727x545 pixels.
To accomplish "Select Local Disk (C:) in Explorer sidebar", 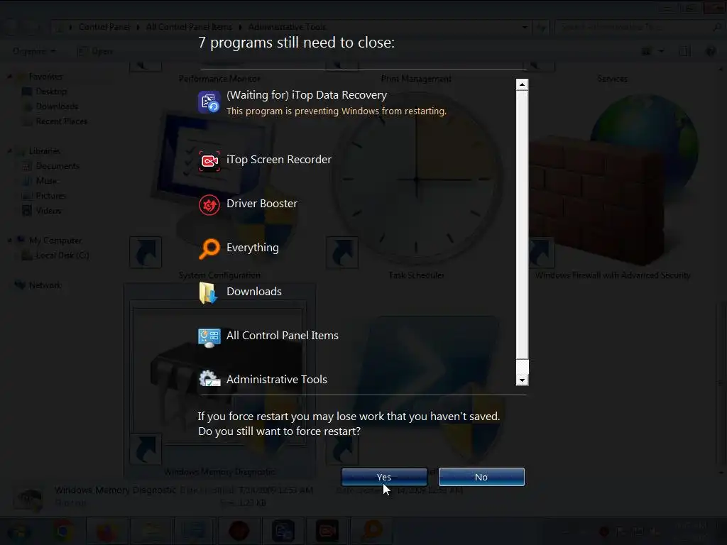I will (x=62, y=255).
